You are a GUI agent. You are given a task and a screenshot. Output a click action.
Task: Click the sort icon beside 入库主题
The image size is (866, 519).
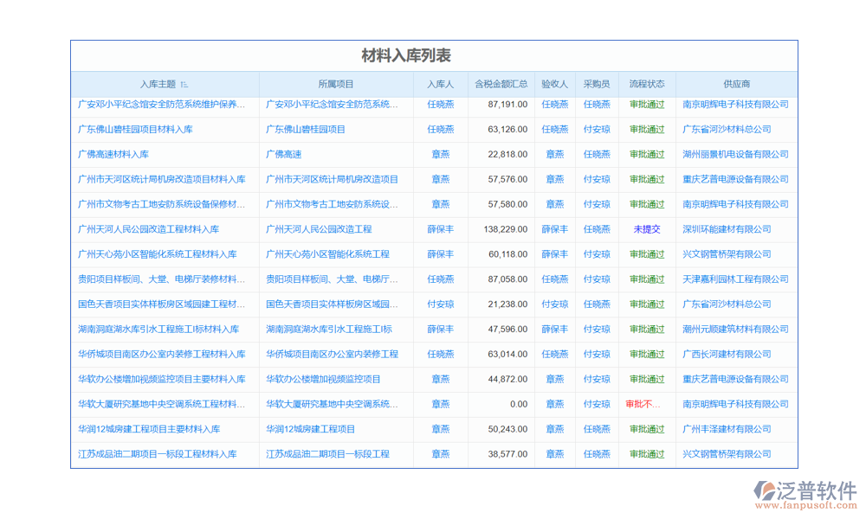184,85
